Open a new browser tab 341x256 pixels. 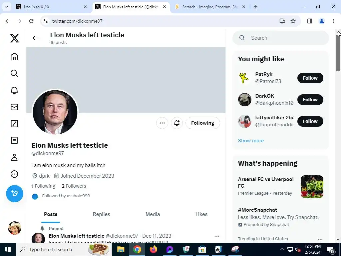[x=256, y=7]
